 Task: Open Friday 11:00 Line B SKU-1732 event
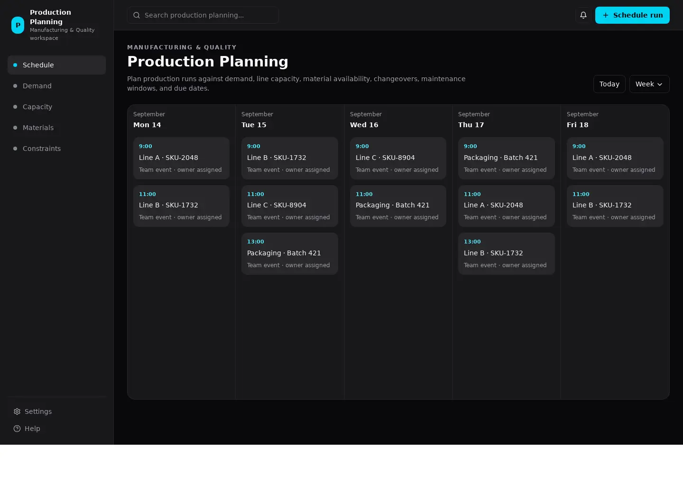click(615, 206)
